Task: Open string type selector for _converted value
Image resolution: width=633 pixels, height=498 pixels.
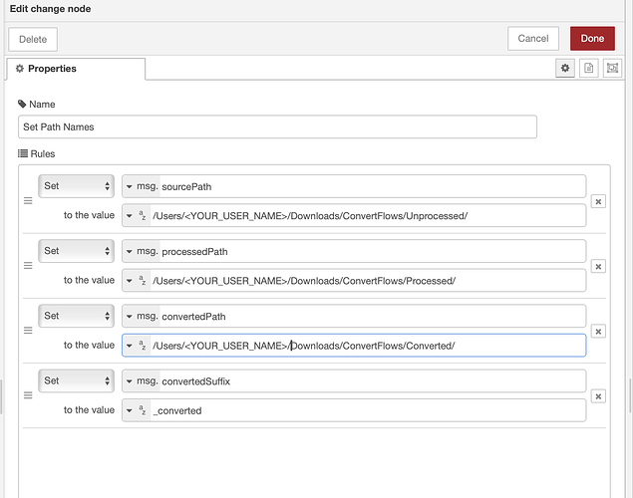Action: (137, 410)
